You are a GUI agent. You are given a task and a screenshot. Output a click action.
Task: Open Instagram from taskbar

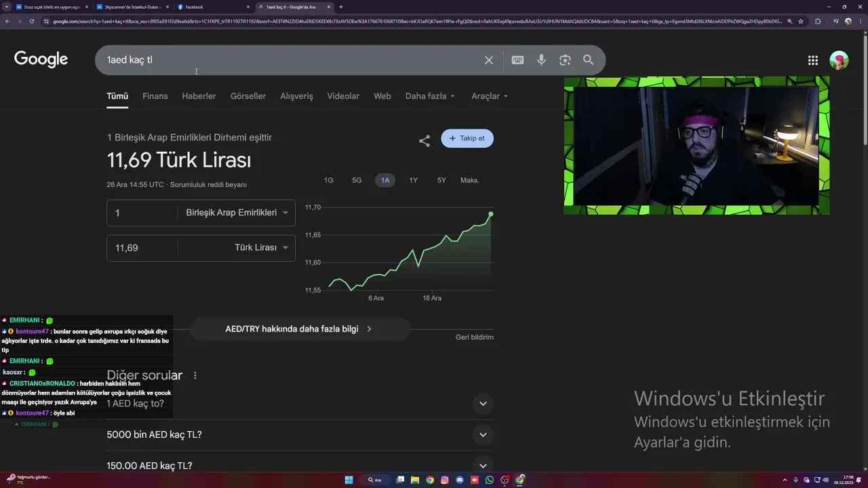pos(445,480)
